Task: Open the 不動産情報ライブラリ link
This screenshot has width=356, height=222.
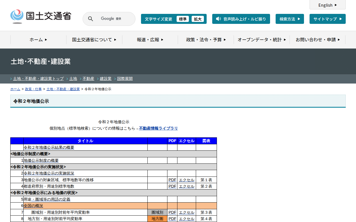Action: click(158, 128)
